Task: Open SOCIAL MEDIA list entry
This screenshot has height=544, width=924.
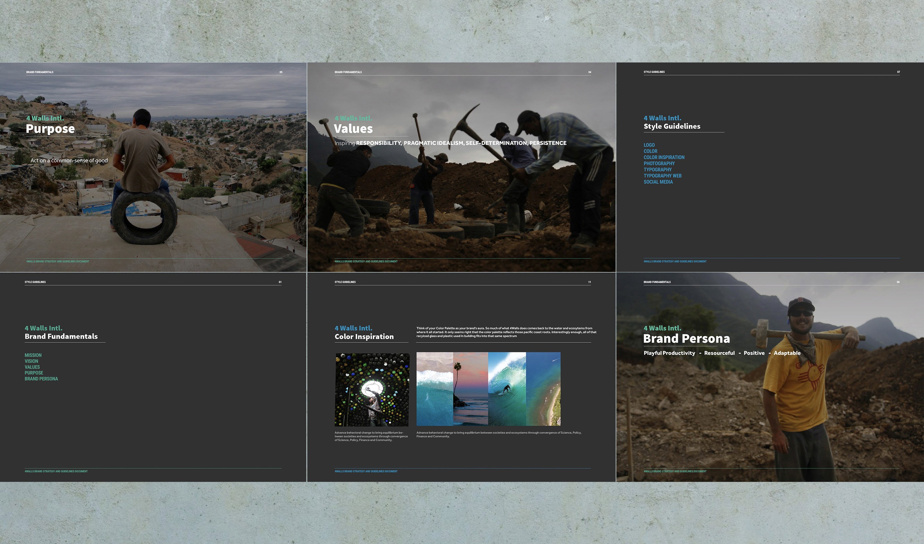Action: (658, 182)
